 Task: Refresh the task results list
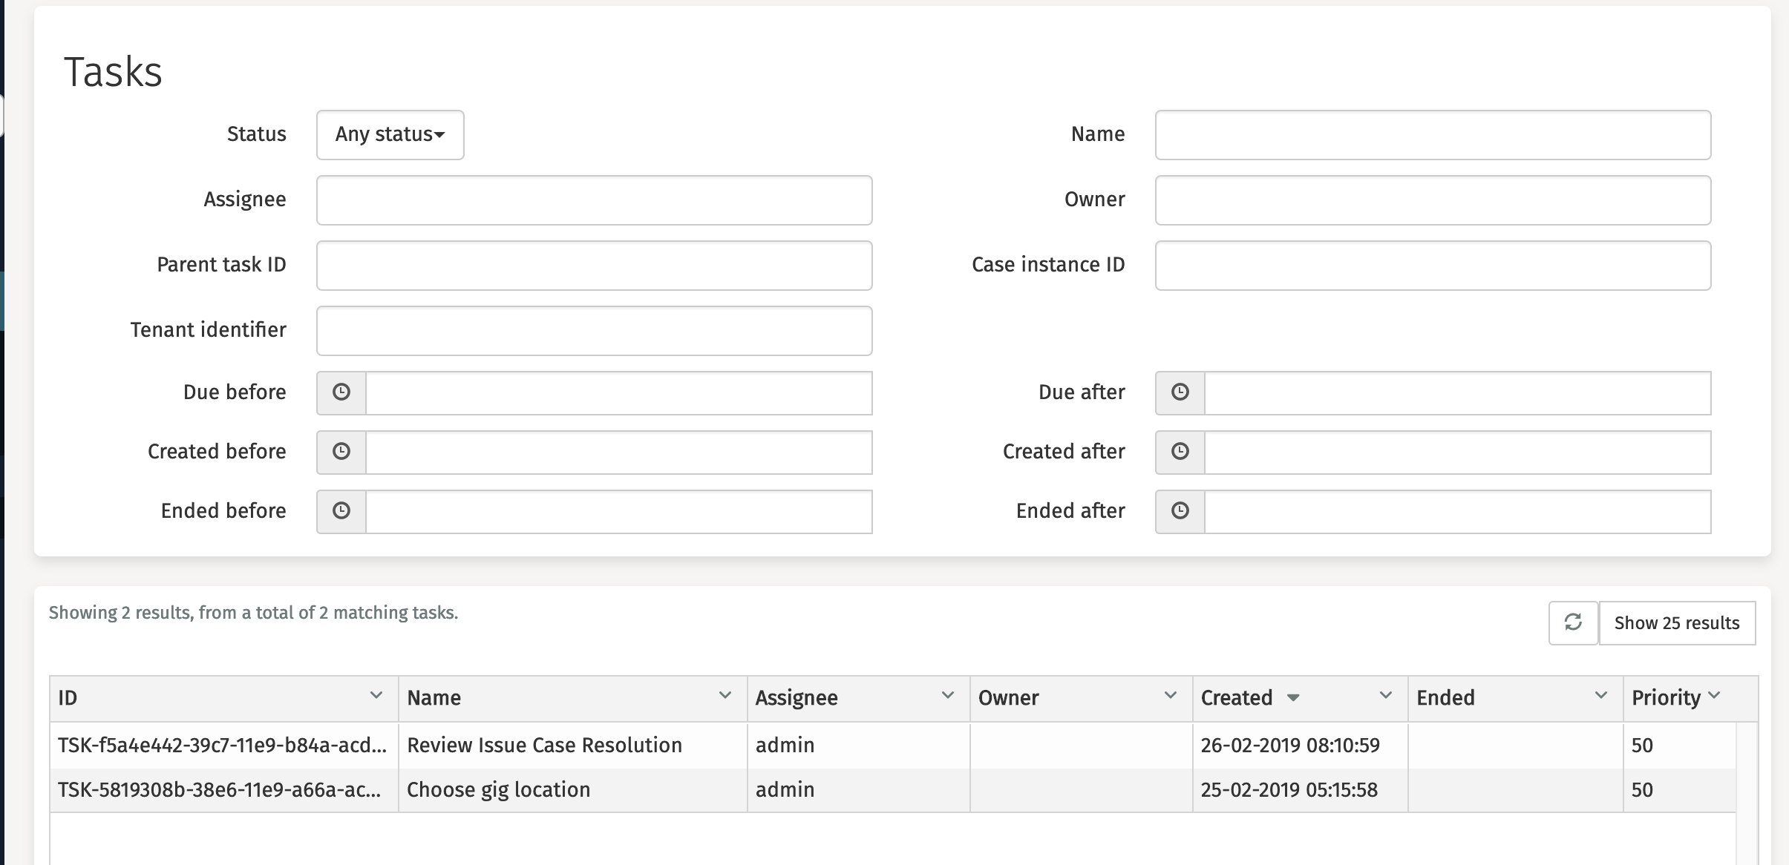point(1573,622)
